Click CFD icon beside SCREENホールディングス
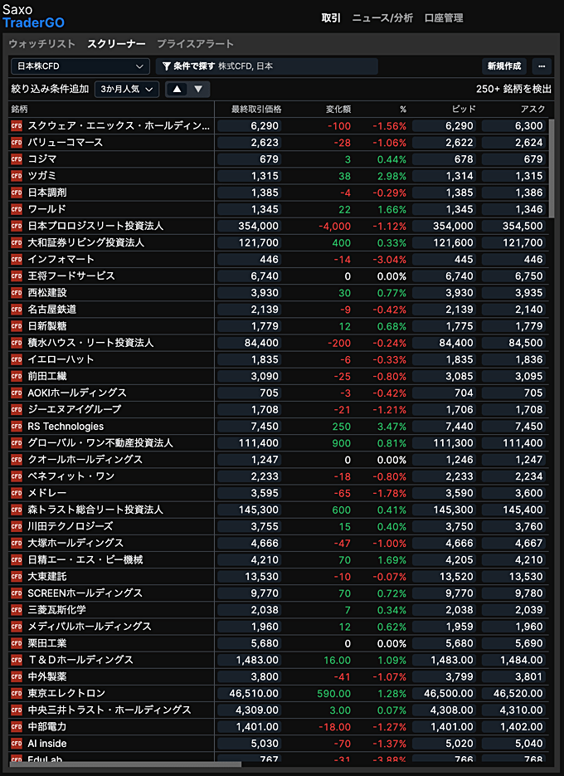The height and width of the screenshot is (776, 564). pyautogui.click(x=17, y=593)
